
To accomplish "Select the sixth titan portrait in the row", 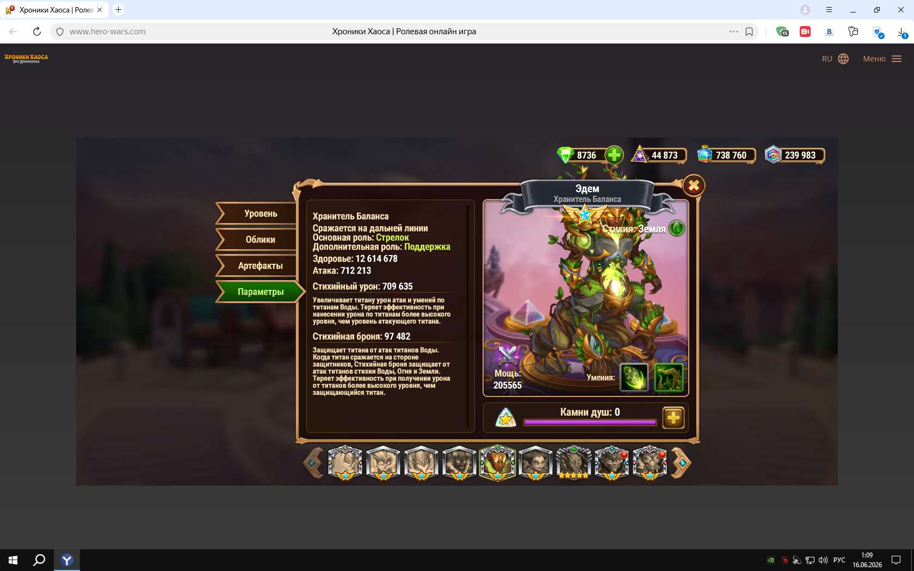I will pyautogui.click(x=535, y=463).
